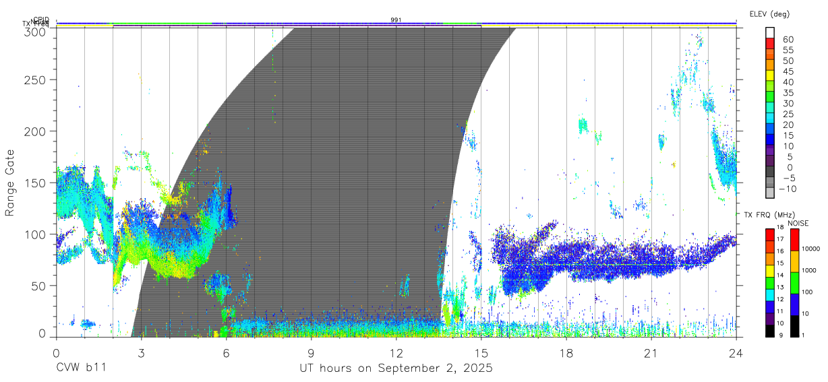The width and height of the screenshot is (828, 382).
Task: Click the y-axis tick label '250'
Action: pos(35,79)
